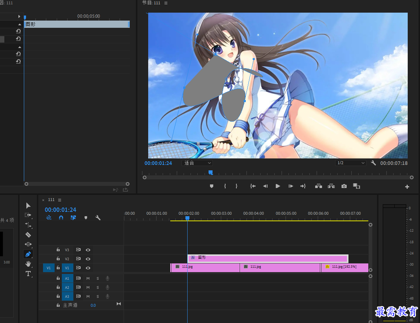Screen dimensions: 420x323
Task: Solo audio track A2
Action: click(98, 287)
